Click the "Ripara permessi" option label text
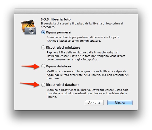Screen dimensions: 152x130 (58, 32)
